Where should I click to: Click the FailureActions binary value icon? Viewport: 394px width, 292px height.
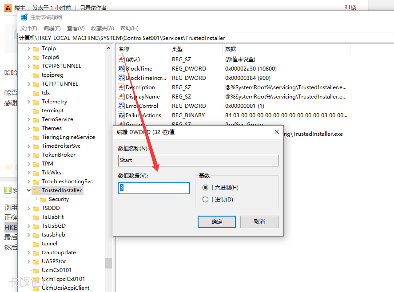click(121, 115)
